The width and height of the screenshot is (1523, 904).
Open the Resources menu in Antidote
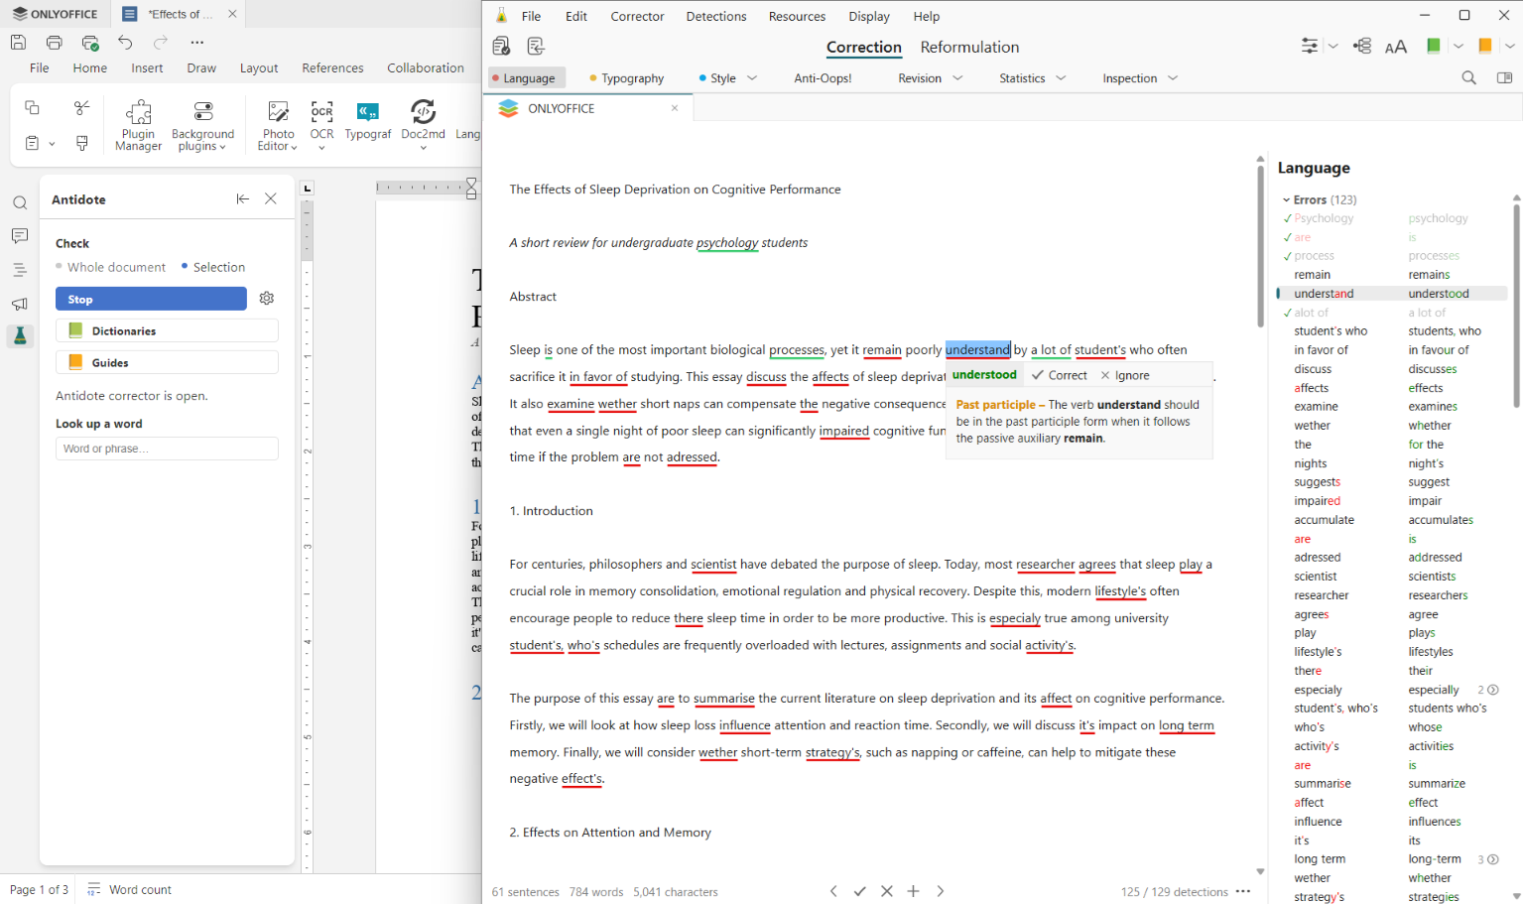797,16
